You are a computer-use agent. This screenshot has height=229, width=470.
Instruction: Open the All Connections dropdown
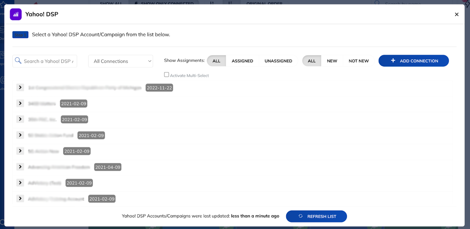tap(121, 61)
